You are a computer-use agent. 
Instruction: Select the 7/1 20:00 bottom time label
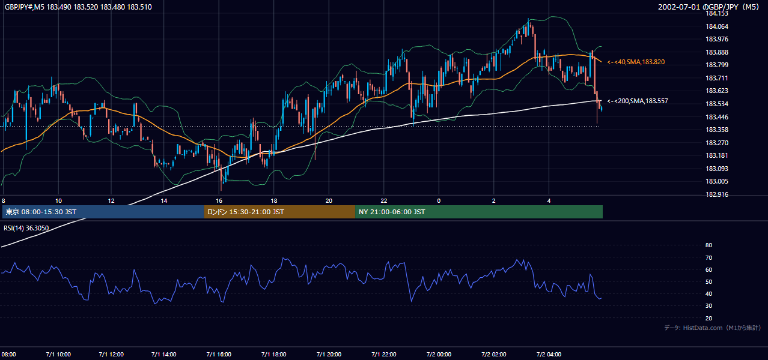[x=329, y=355]
